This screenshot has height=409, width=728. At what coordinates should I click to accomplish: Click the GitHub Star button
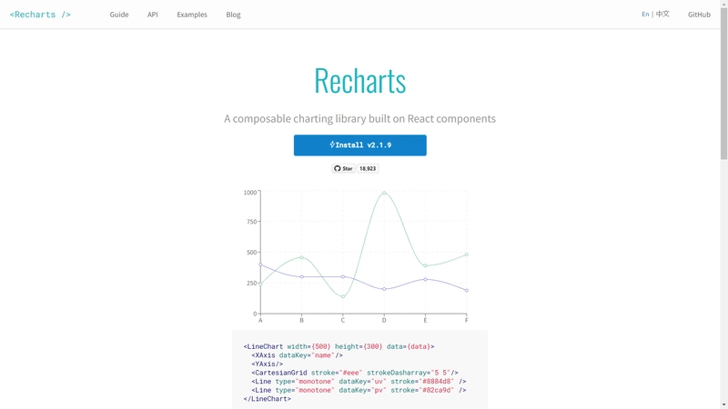click(343, 168)
